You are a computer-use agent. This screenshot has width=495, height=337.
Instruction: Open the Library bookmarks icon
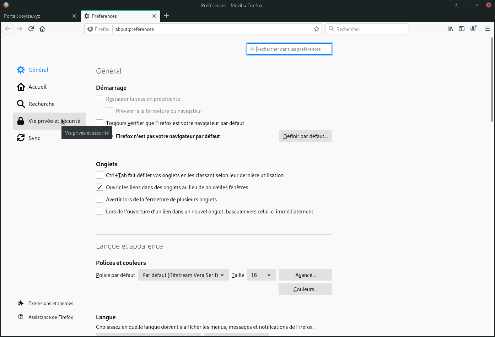[450, 29]
